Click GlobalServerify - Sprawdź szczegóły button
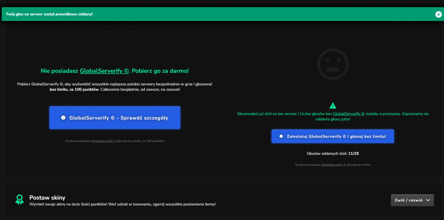Image resolution: width=444 pixels, height=220 pixels. tap(115, 118)
